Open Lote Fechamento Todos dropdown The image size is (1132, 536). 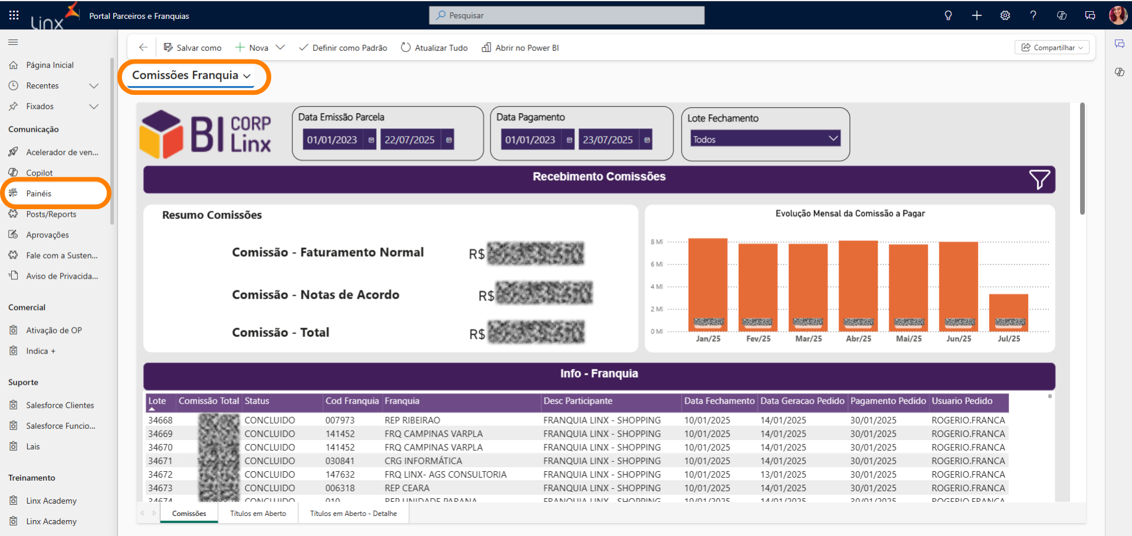pos(765,139)
